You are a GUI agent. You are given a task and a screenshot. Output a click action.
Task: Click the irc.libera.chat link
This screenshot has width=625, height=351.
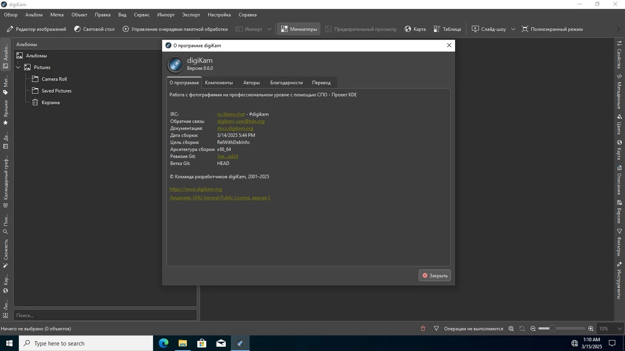[x=231, y=114]
